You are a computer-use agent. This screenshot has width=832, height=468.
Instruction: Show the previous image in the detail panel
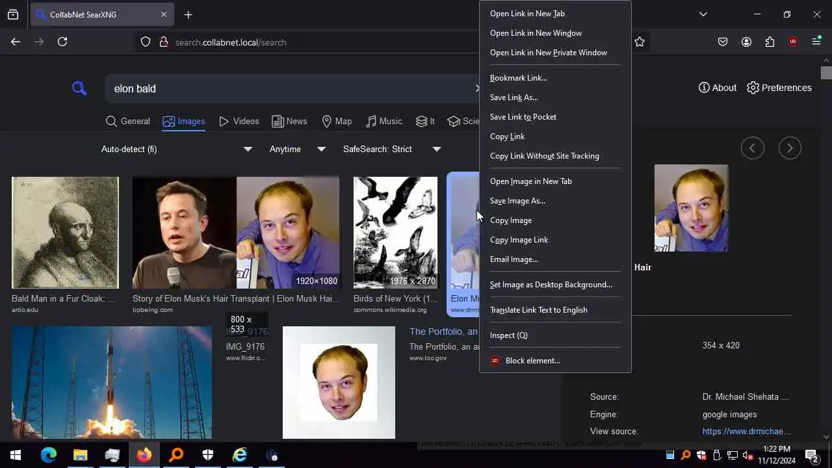[753, 148]
